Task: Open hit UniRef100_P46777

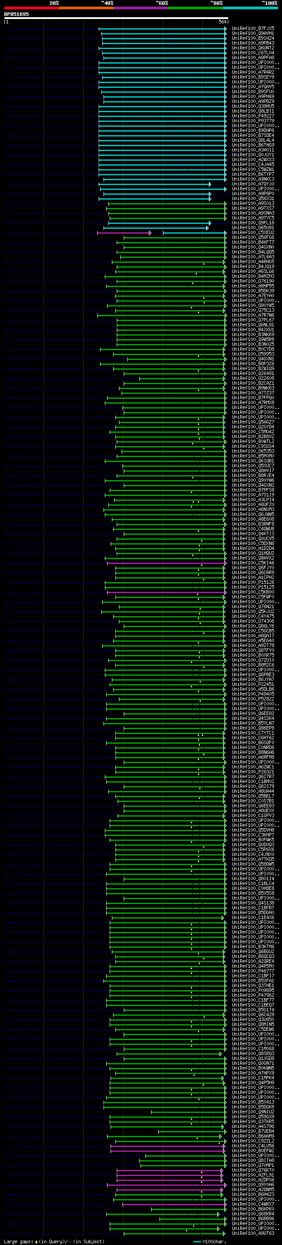Action: 253,970
